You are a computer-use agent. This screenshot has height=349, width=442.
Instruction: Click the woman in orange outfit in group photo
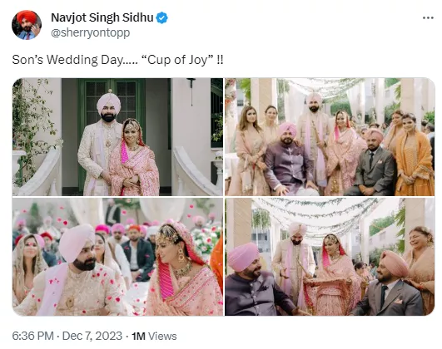tap(413, 155)
